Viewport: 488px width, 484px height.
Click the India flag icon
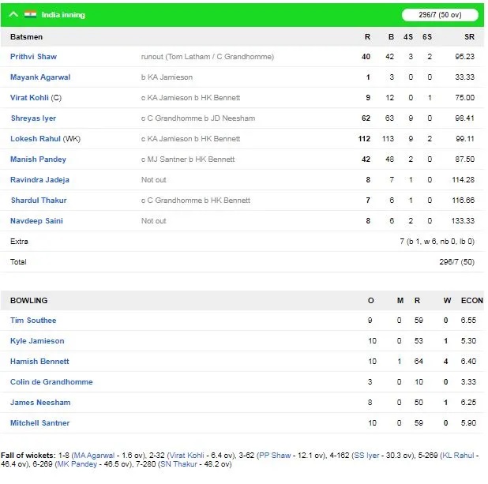pyautogui.click(x=30, y=14)
